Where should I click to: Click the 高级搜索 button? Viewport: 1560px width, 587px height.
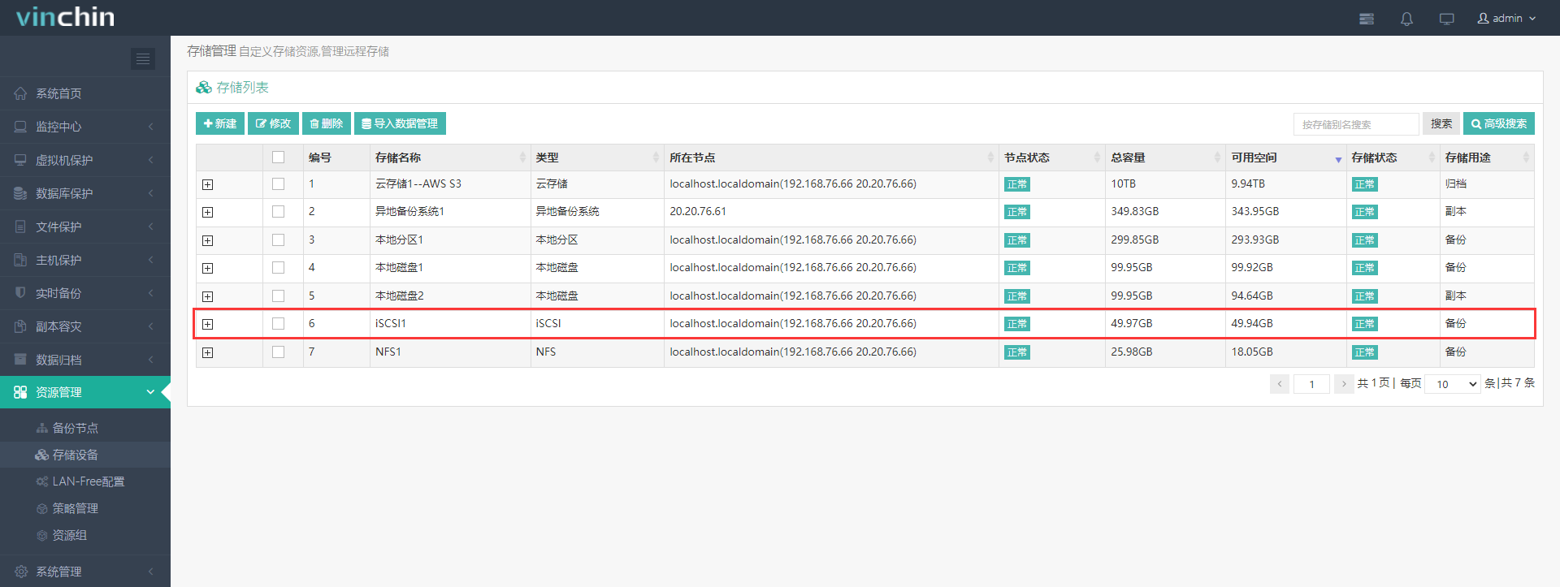pyautogui.click(x=1499, y=123)
